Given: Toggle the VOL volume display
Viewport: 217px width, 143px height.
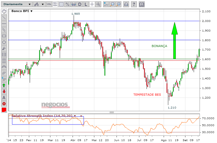Looking at the screenshot, I should [x=49, y=4].
